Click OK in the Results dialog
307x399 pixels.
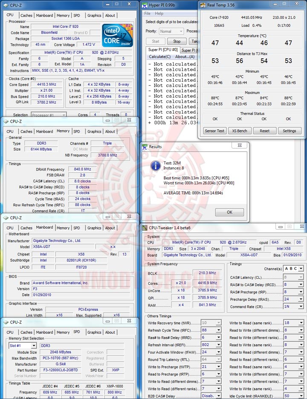pyautogui.click(x=229, y=212)
